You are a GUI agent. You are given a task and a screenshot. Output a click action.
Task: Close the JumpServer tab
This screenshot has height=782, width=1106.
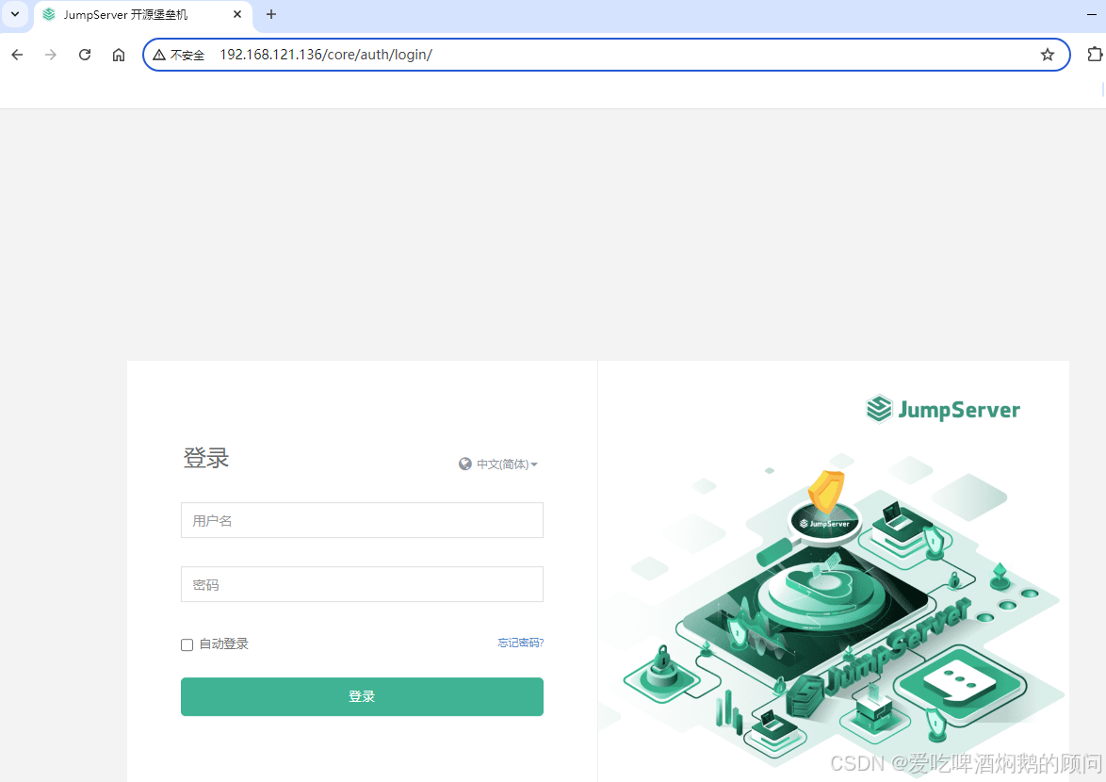tap(237, 14)
